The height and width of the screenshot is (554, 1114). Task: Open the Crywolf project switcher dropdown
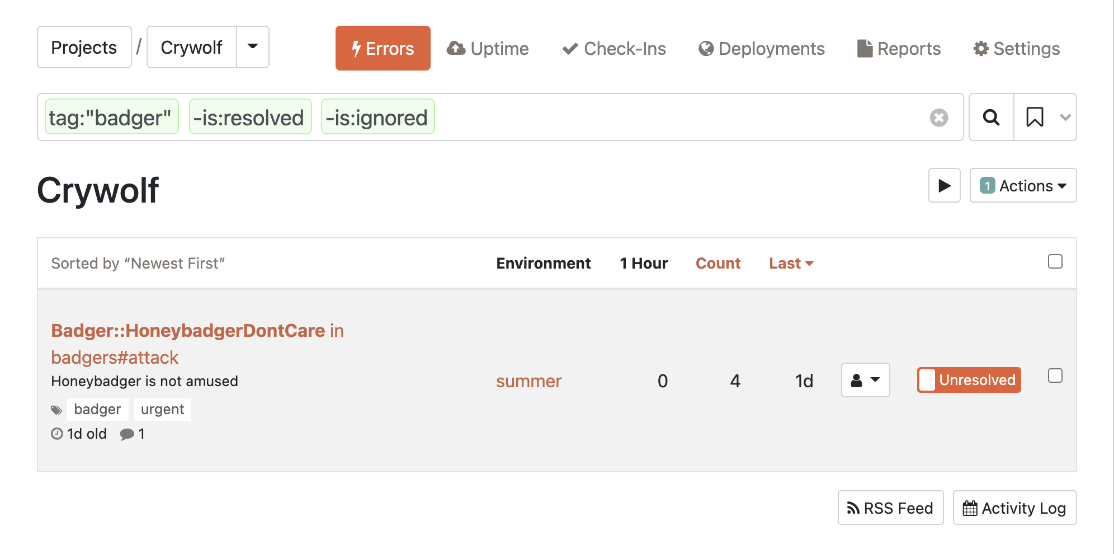253,47
